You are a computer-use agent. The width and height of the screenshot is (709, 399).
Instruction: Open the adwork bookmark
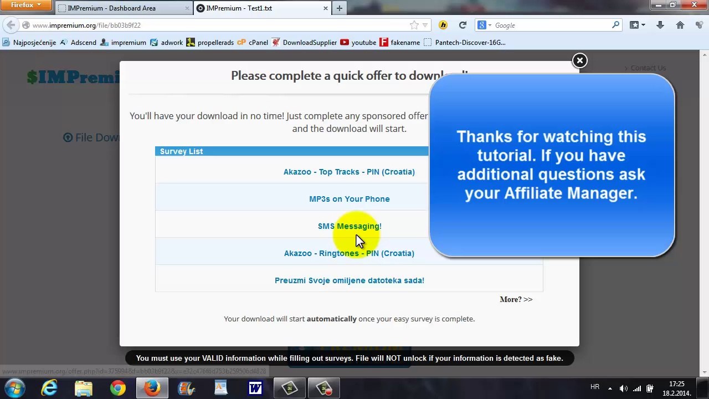167,43
